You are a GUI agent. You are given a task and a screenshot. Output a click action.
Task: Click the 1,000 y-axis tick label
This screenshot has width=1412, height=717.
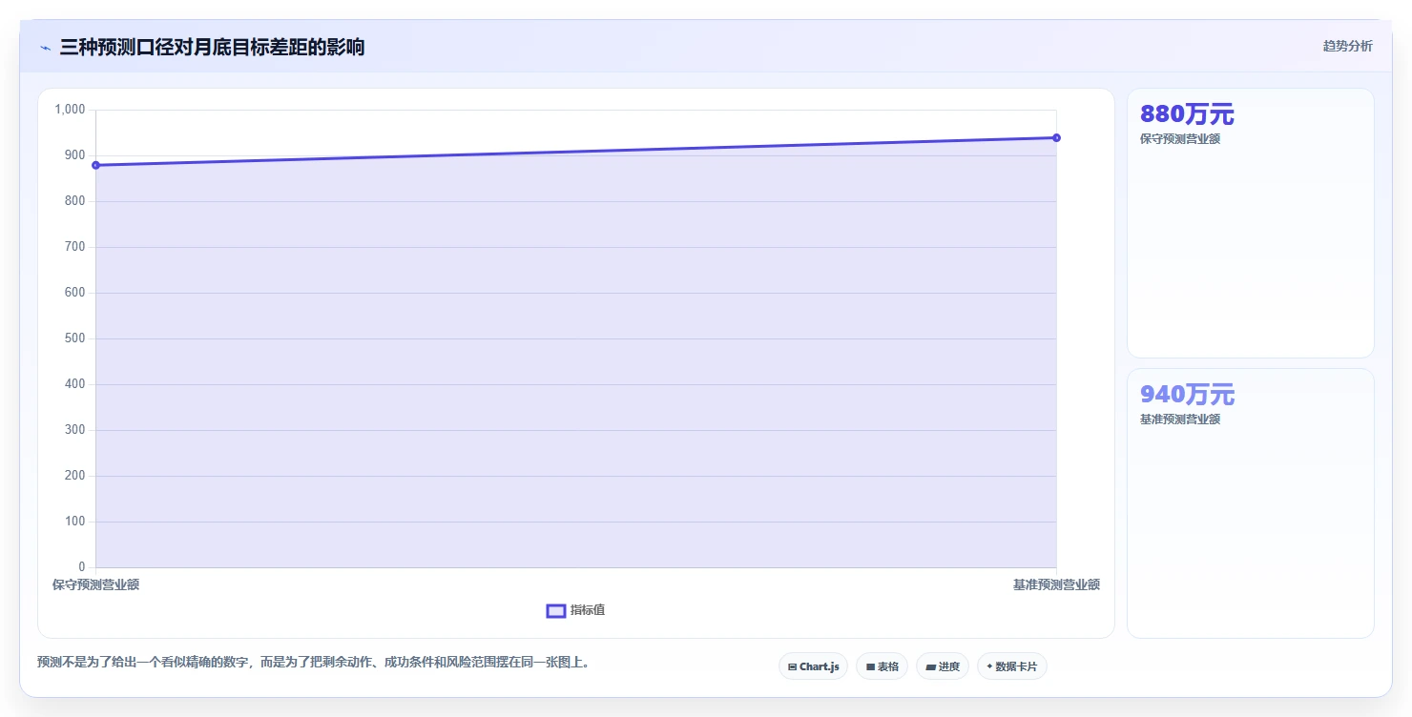[x=71, y=110]
